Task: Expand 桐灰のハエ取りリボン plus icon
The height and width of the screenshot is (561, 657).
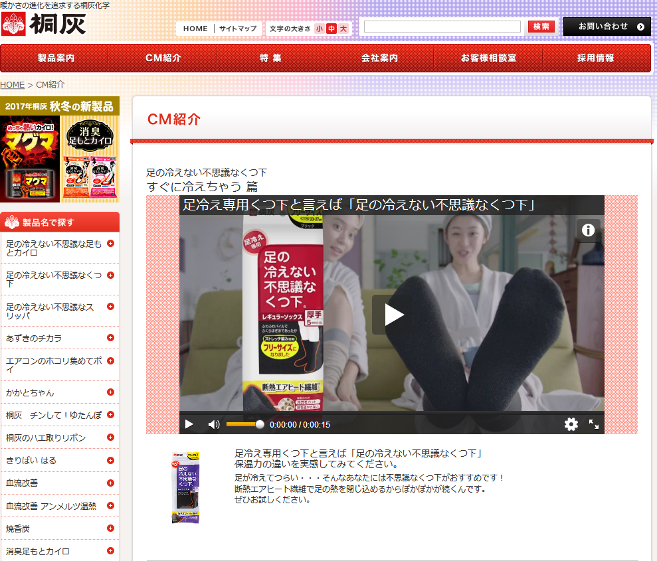Action: pos(111,438)
